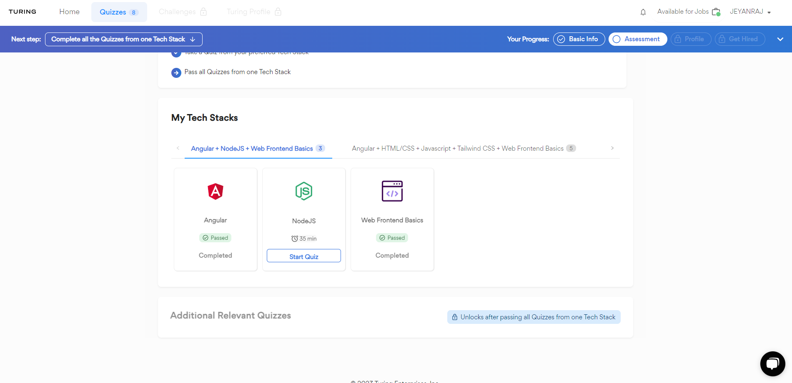
Task: Go to the Home page
Action: click(x=69, y=12)
